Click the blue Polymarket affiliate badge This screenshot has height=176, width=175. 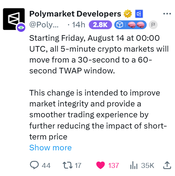coord(139,14)
